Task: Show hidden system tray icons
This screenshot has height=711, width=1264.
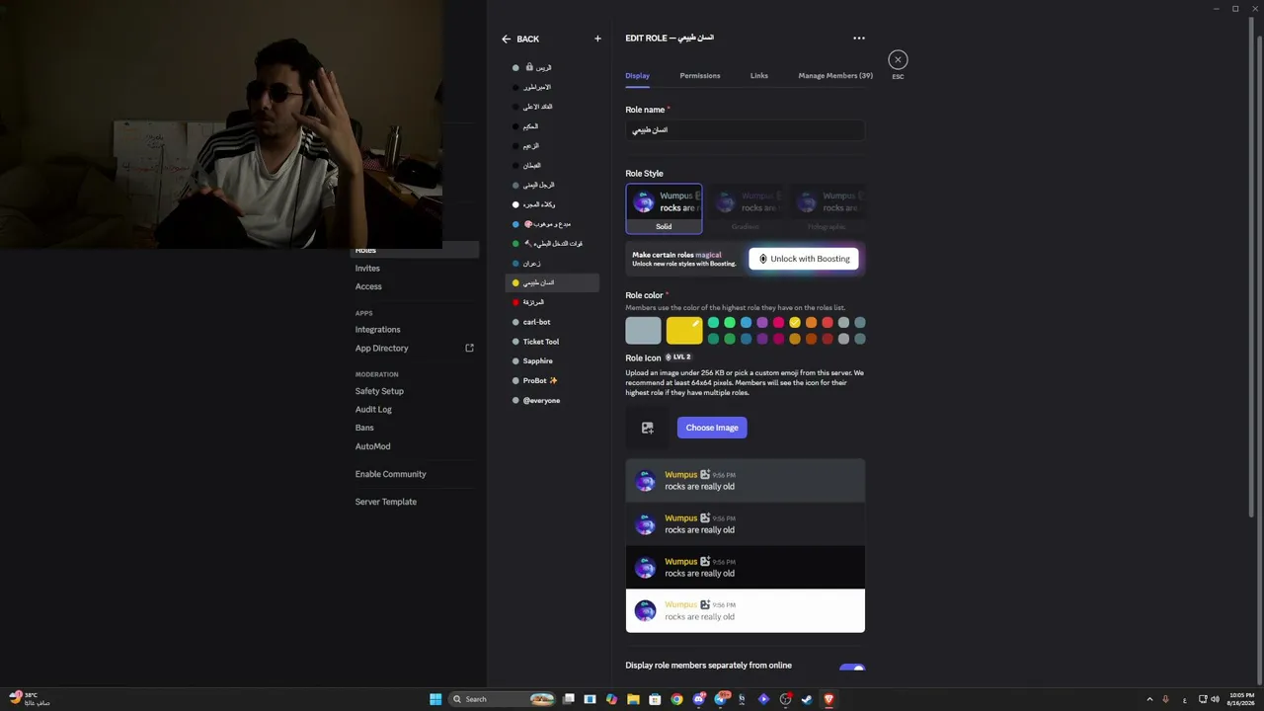Action: [x=1149, y=699]
